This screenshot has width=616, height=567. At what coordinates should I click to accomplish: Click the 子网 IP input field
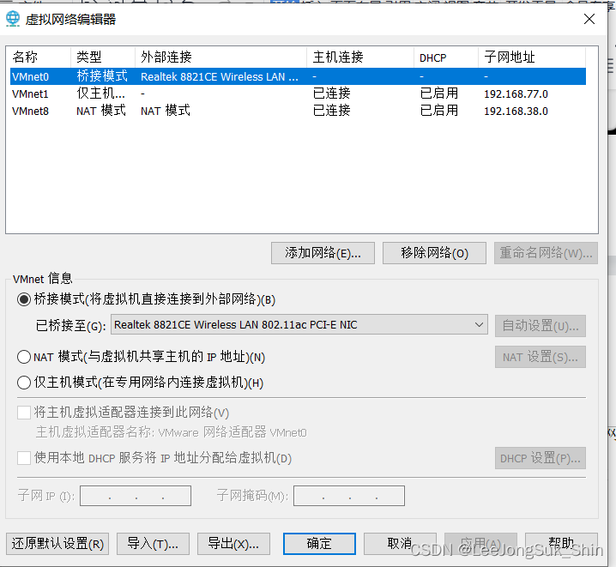[x=136, y=496]
